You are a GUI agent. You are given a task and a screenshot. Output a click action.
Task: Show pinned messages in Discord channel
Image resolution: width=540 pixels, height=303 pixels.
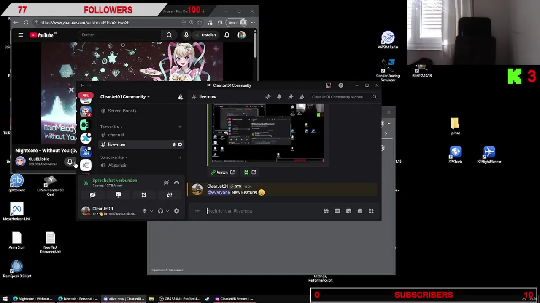click(291, 97)
